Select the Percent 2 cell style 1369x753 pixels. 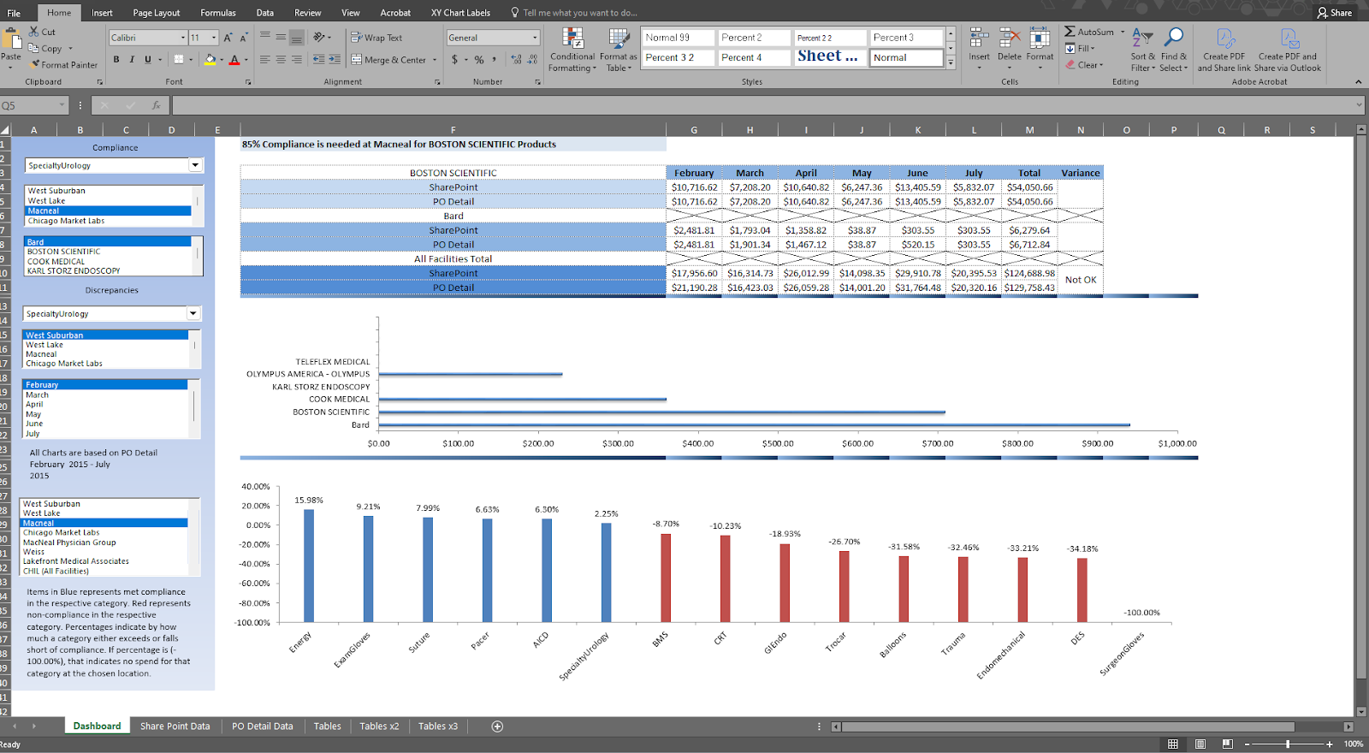[754, 38]
